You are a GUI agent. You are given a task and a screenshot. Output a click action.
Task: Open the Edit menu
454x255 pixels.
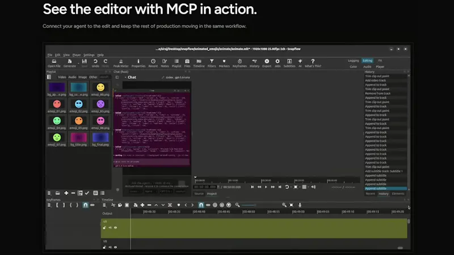point(58,55)
